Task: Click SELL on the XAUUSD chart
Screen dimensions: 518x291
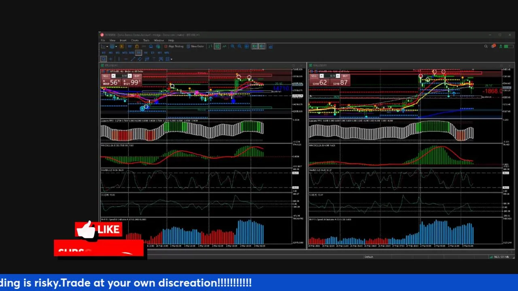Action: [314, 76]
